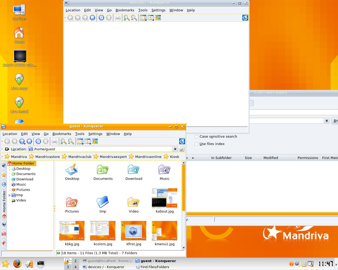338x270 pixels.
Task: Open the Bookmarks sidebar tab star icon
Action: coord(4,175)
